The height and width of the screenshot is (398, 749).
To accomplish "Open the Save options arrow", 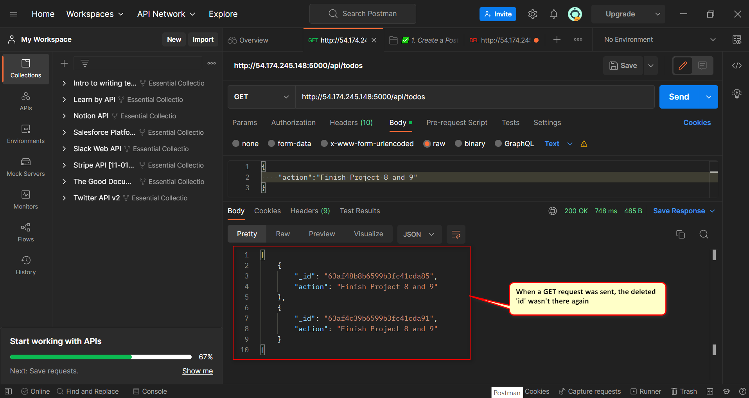I will [651, 66].
